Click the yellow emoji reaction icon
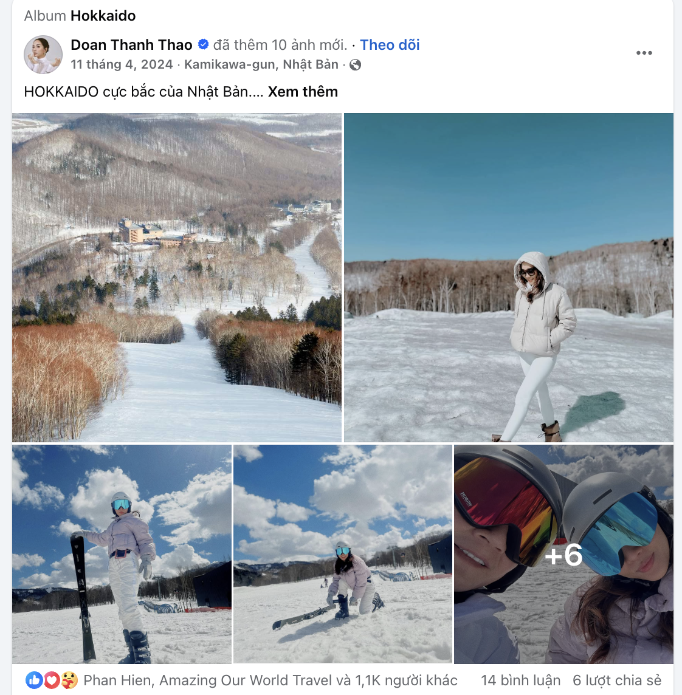682x695 pixels. (69, 680)
